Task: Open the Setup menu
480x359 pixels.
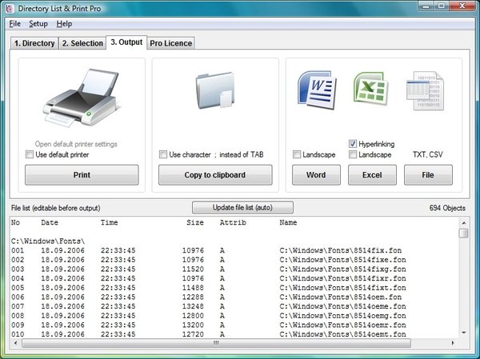Action: click(x=38, y=24)
